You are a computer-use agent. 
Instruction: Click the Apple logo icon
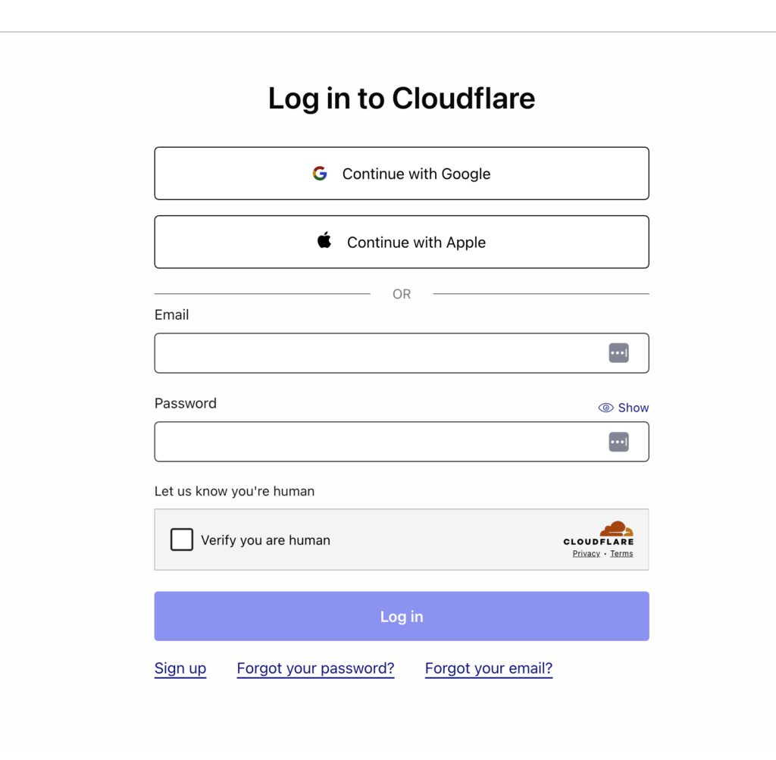pos(324,242)
